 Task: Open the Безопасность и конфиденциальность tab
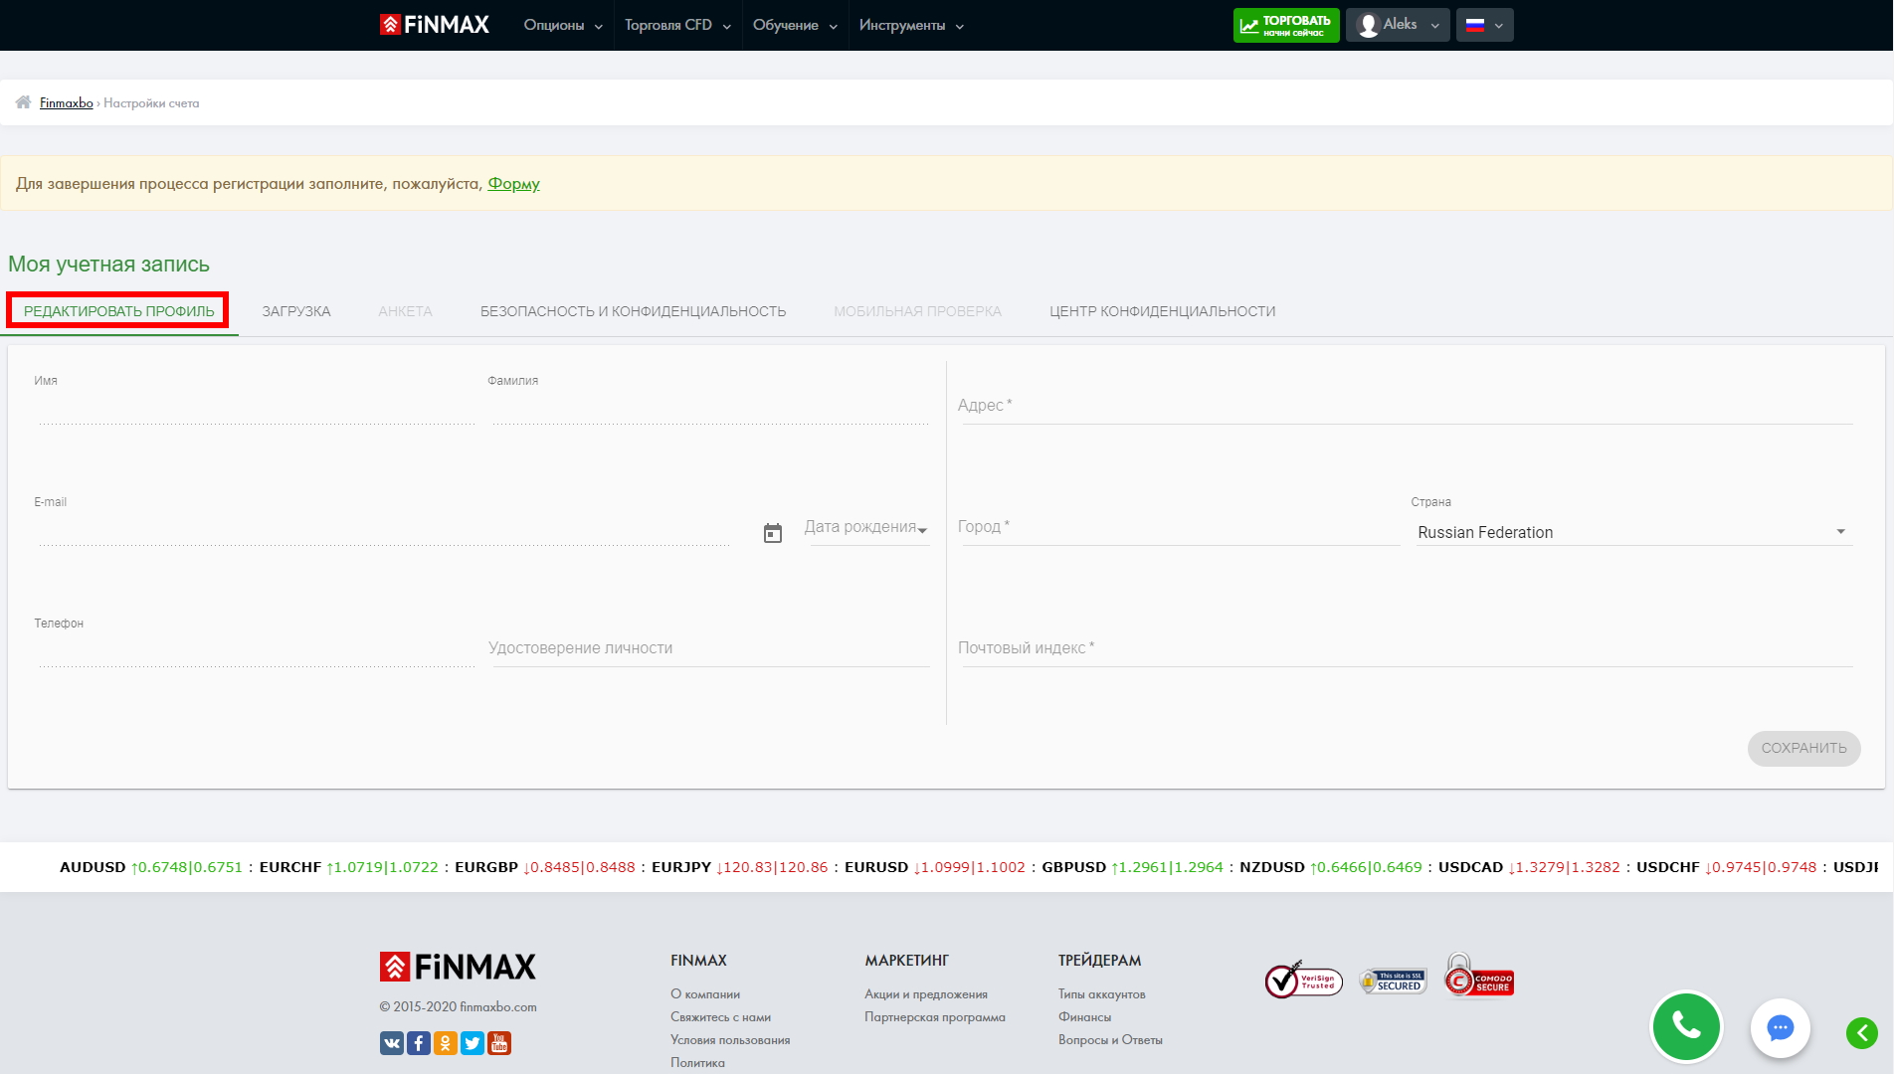pos(633,311)
